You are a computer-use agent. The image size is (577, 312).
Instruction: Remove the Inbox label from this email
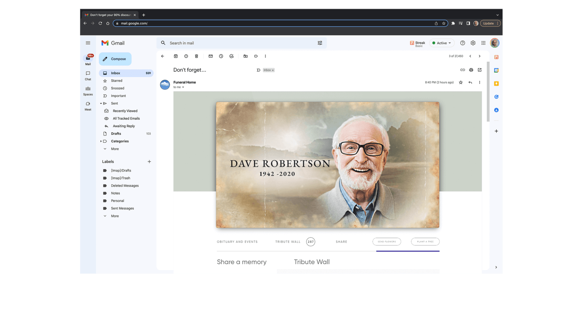tap(273, 70)
